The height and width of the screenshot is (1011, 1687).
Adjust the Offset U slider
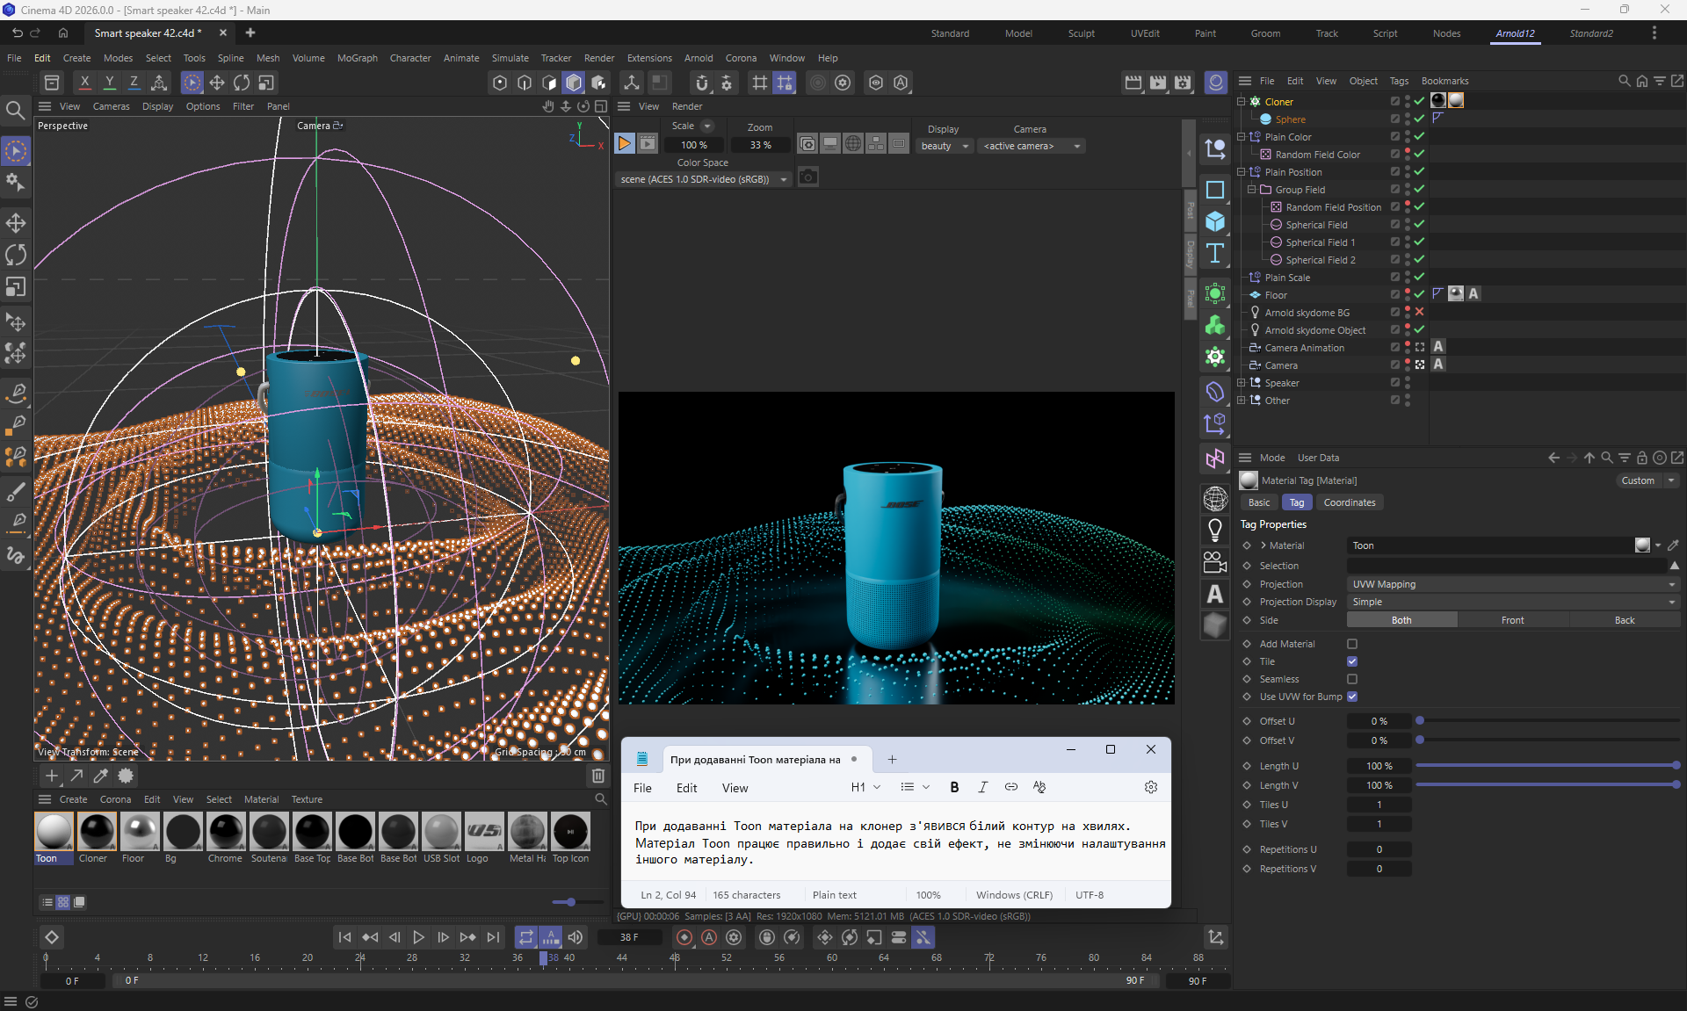(1420, 721)
